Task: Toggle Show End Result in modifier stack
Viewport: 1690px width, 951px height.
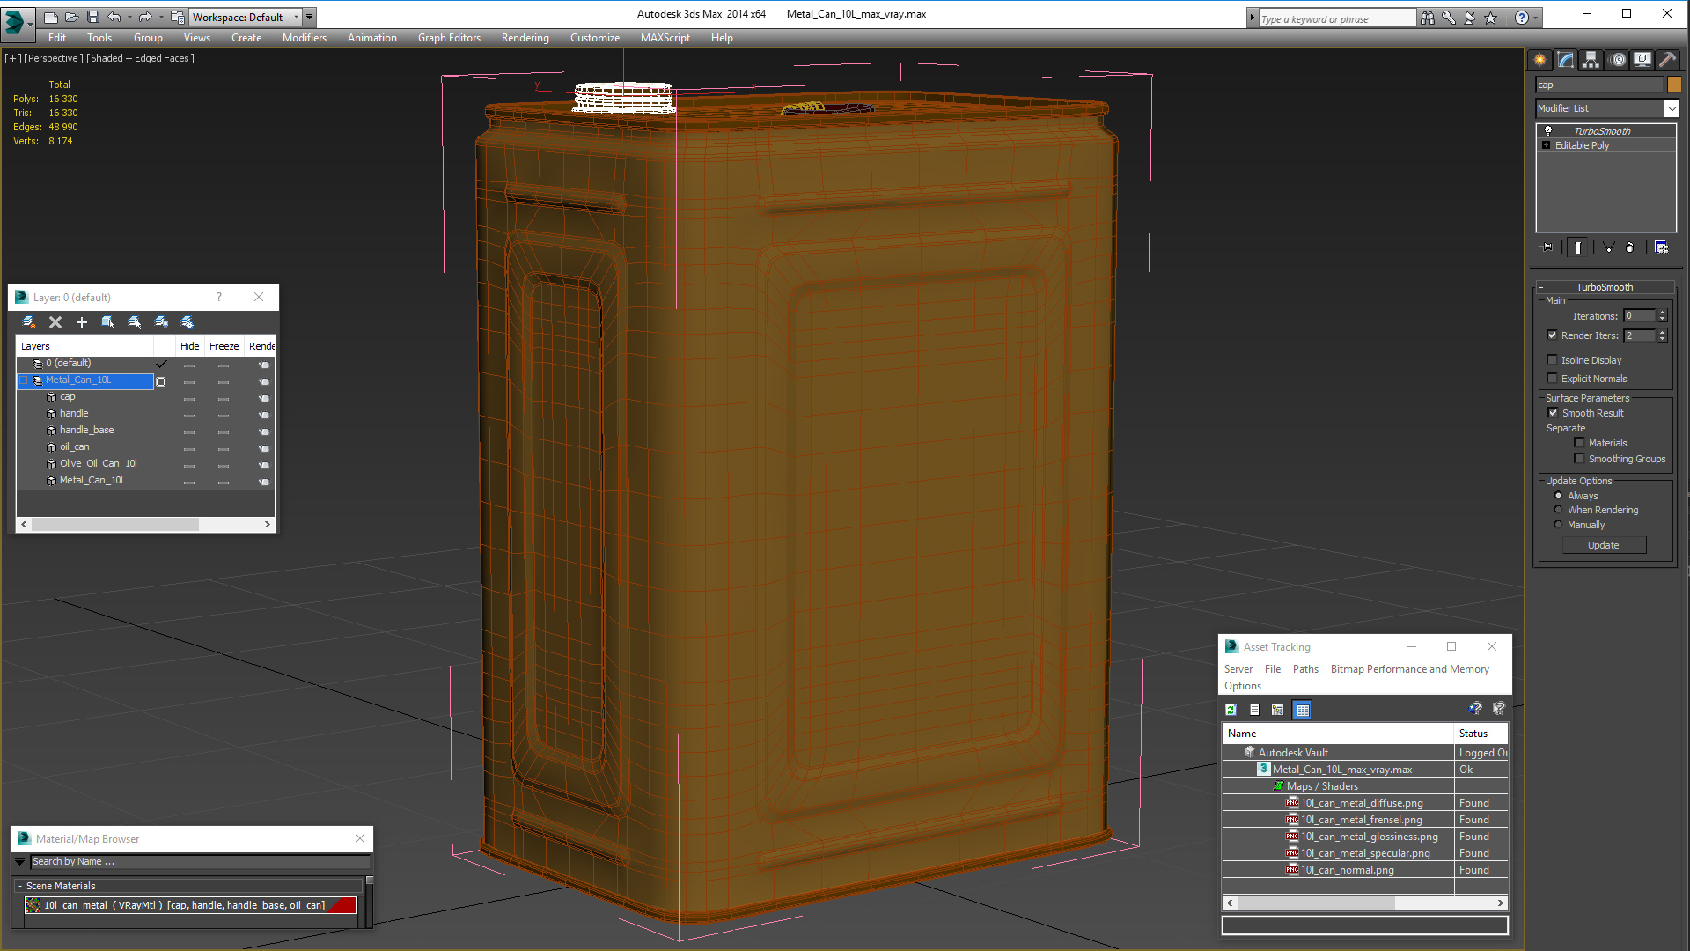Action: pos(1577,247)
